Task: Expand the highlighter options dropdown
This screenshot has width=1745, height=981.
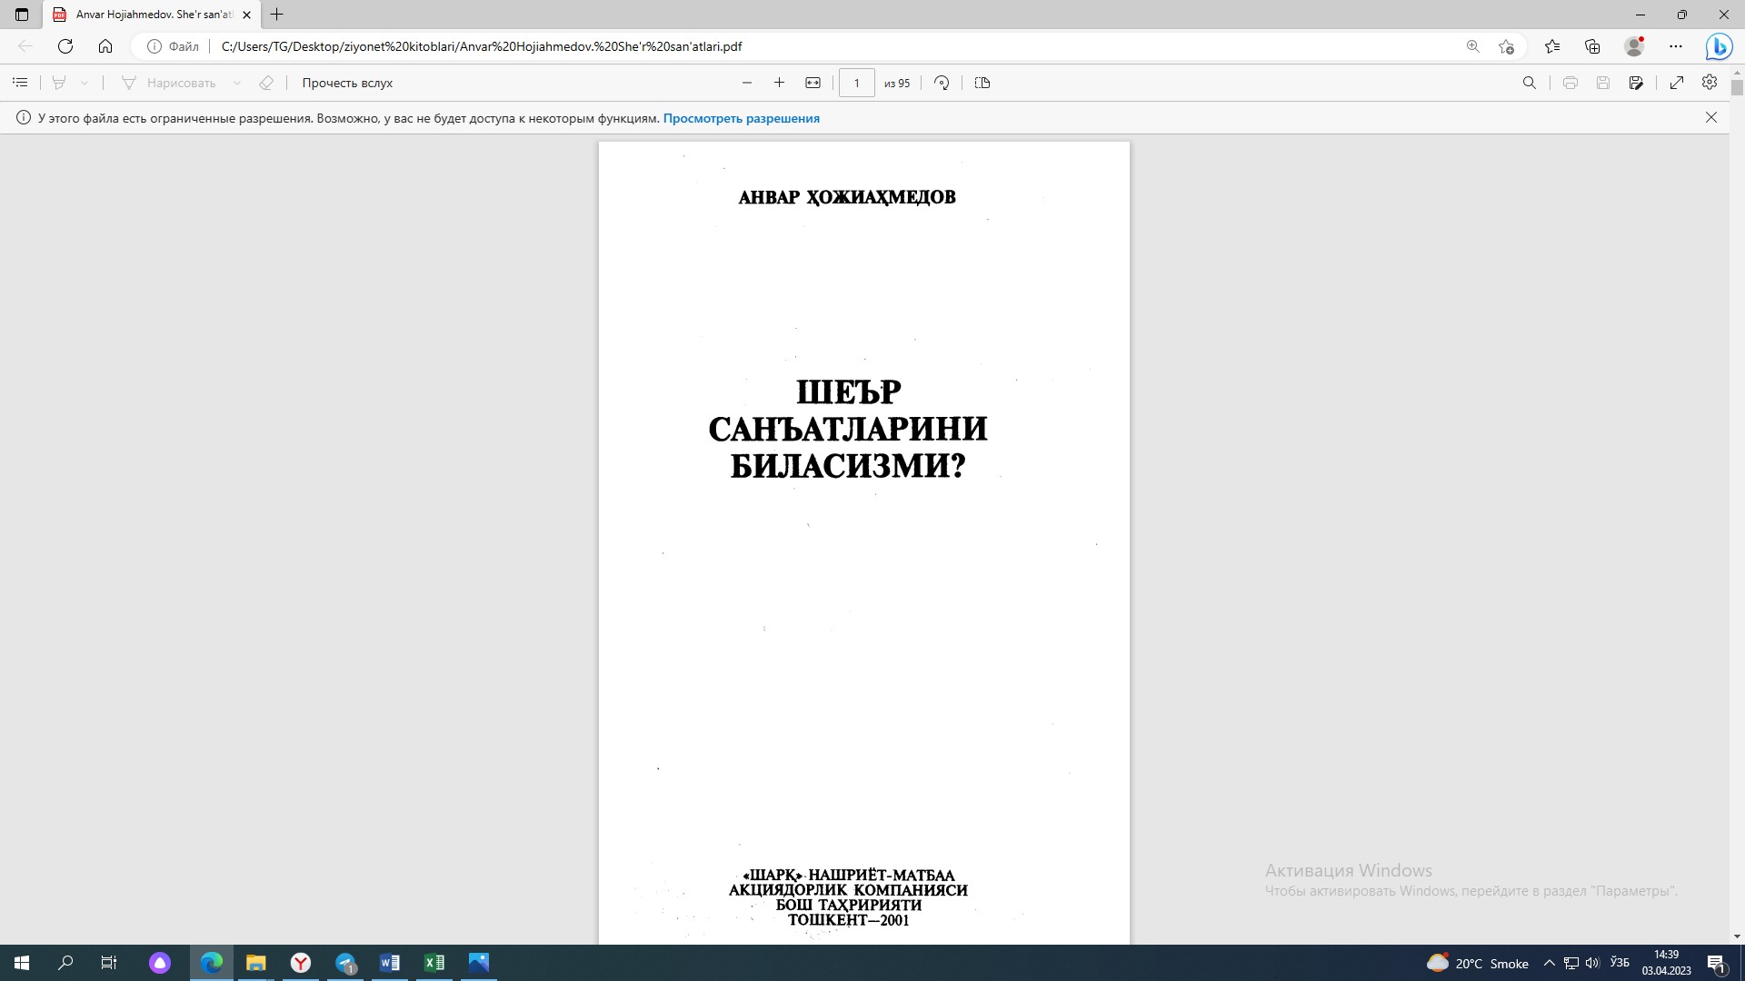Action: (x=85, y=83)
